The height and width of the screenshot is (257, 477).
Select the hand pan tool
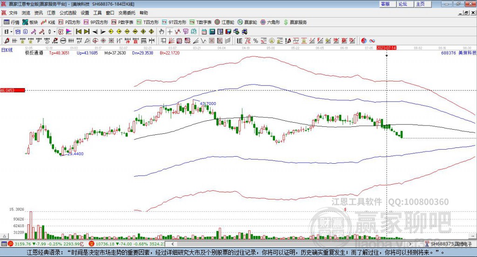pyautogui.click(x=162, y=32)
